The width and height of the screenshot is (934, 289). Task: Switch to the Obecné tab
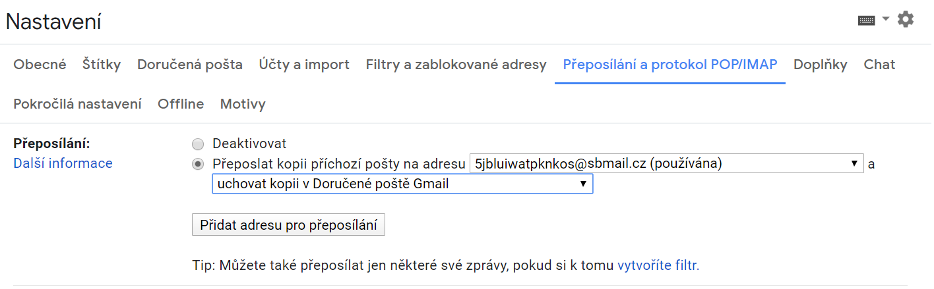tap(40, 65)
